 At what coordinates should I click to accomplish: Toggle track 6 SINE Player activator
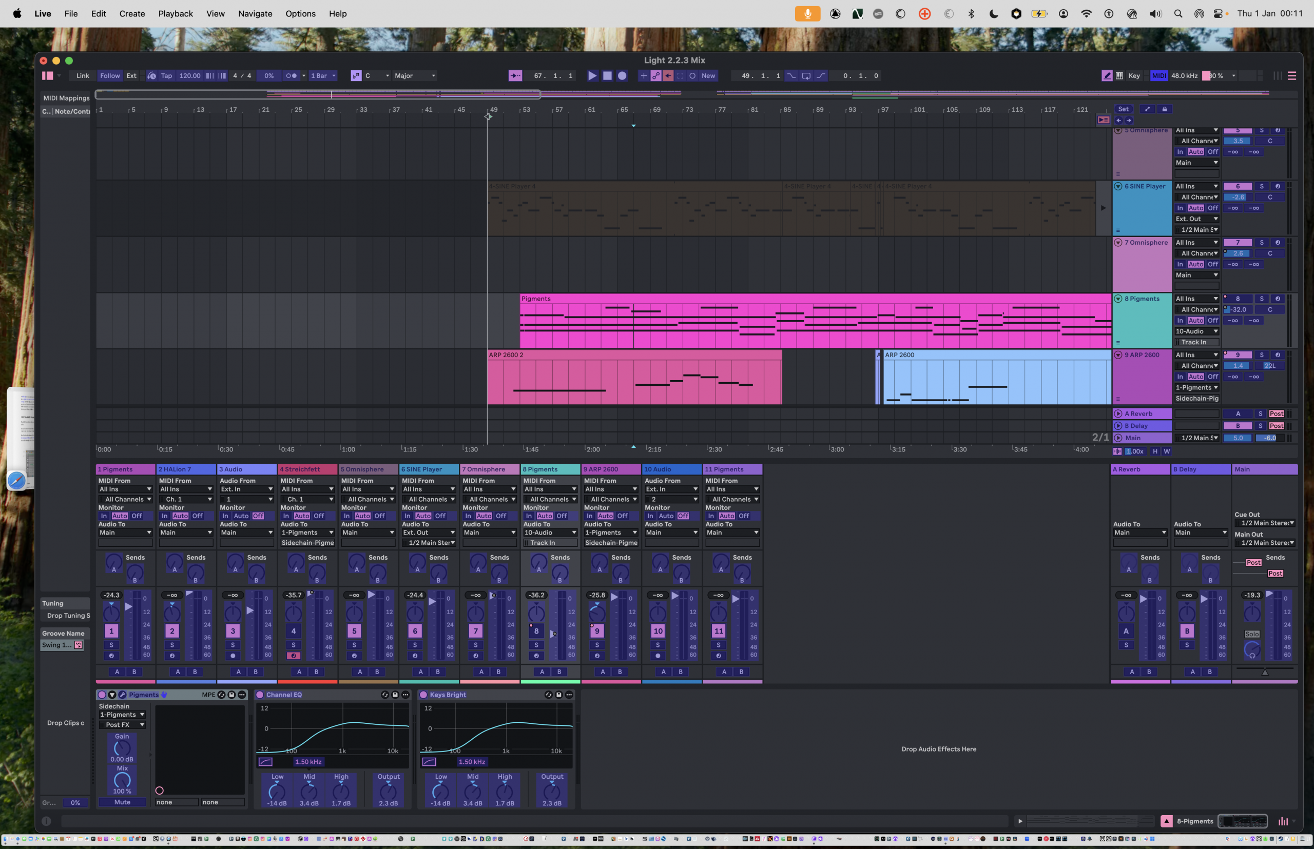pyautogui.click(x=415, y=631)
